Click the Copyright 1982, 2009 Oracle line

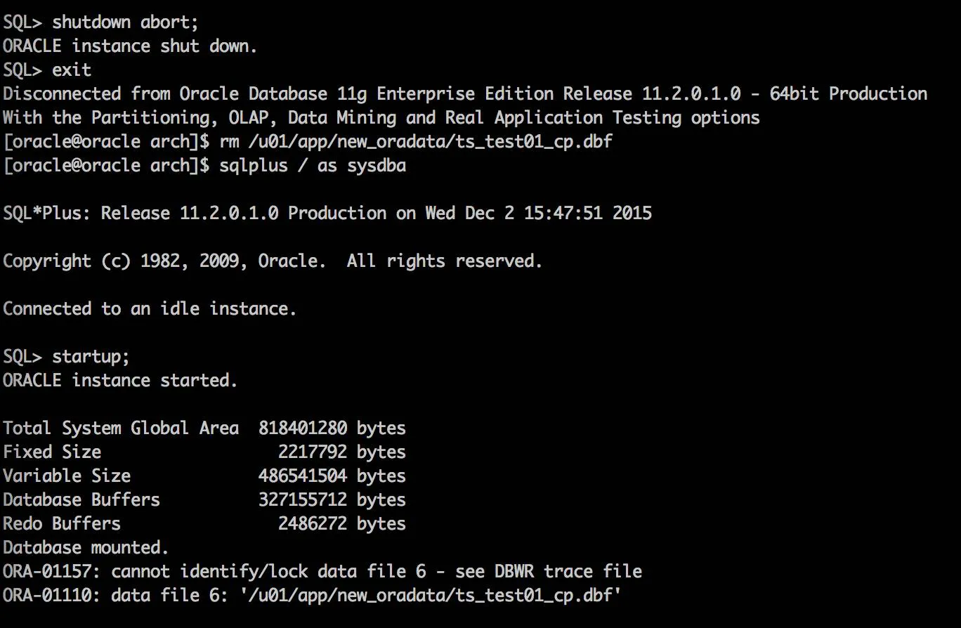pos(272,261)
